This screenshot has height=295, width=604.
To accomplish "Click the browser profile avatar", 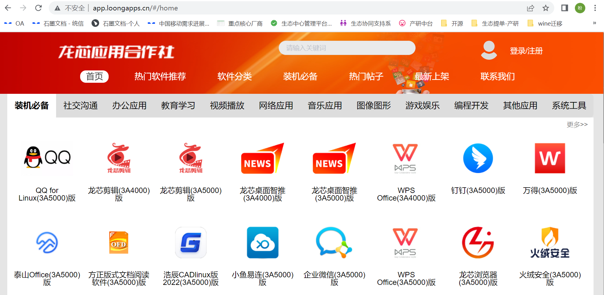I will (x=580, y=8).
